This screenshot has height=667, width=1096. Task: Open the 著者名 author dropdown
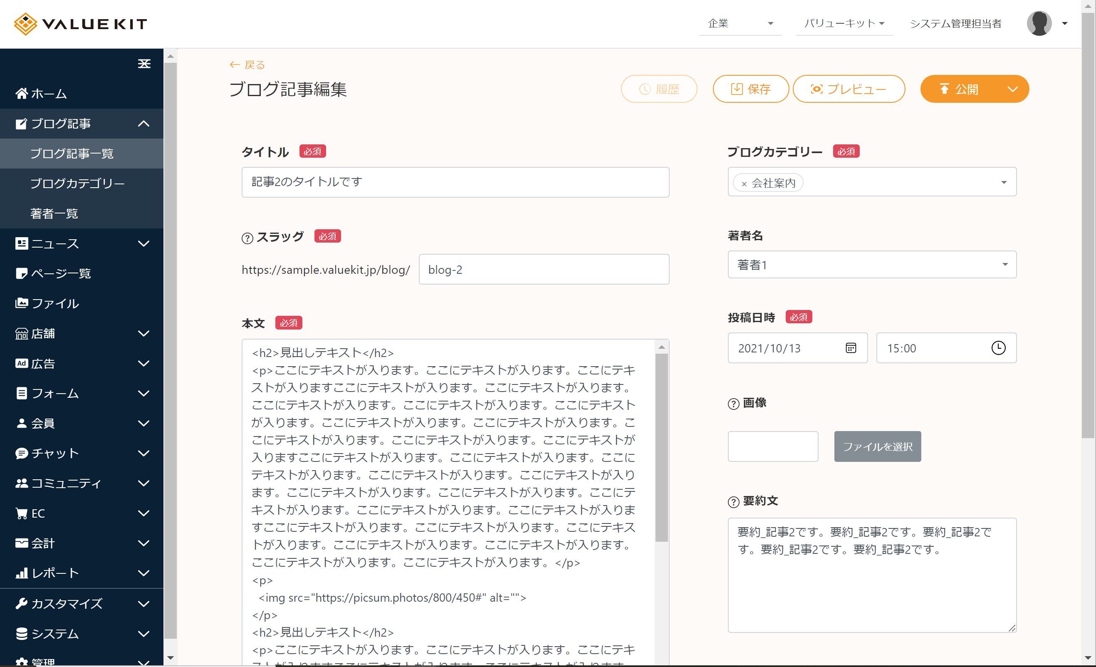1005,264
